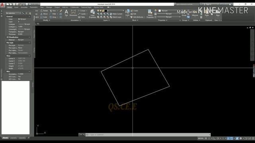Expand the Layers panel dropdown
The height and width of the screenshot is (143, 255).
coord(106,20)
